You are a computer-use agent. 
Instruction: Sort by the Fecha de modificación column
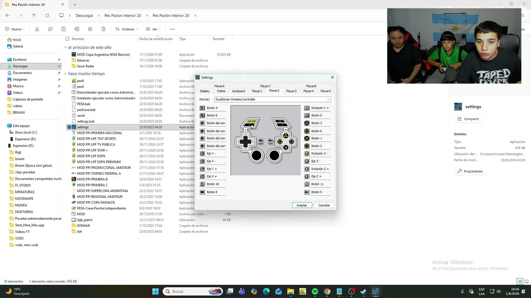(156, 39)
